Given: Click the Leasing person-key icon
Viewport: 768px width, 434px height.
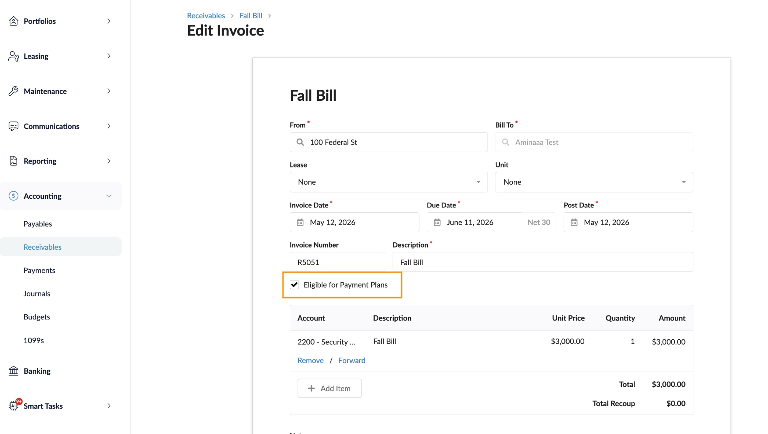Looking at the screenshot, I should pos(13,56).
